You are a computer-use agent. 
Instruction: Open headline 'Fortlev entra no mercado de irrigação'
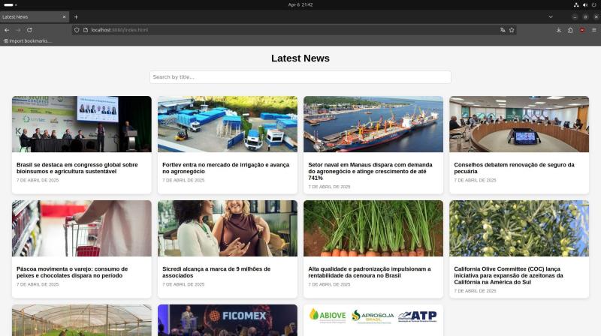click(x=226, y=168)
